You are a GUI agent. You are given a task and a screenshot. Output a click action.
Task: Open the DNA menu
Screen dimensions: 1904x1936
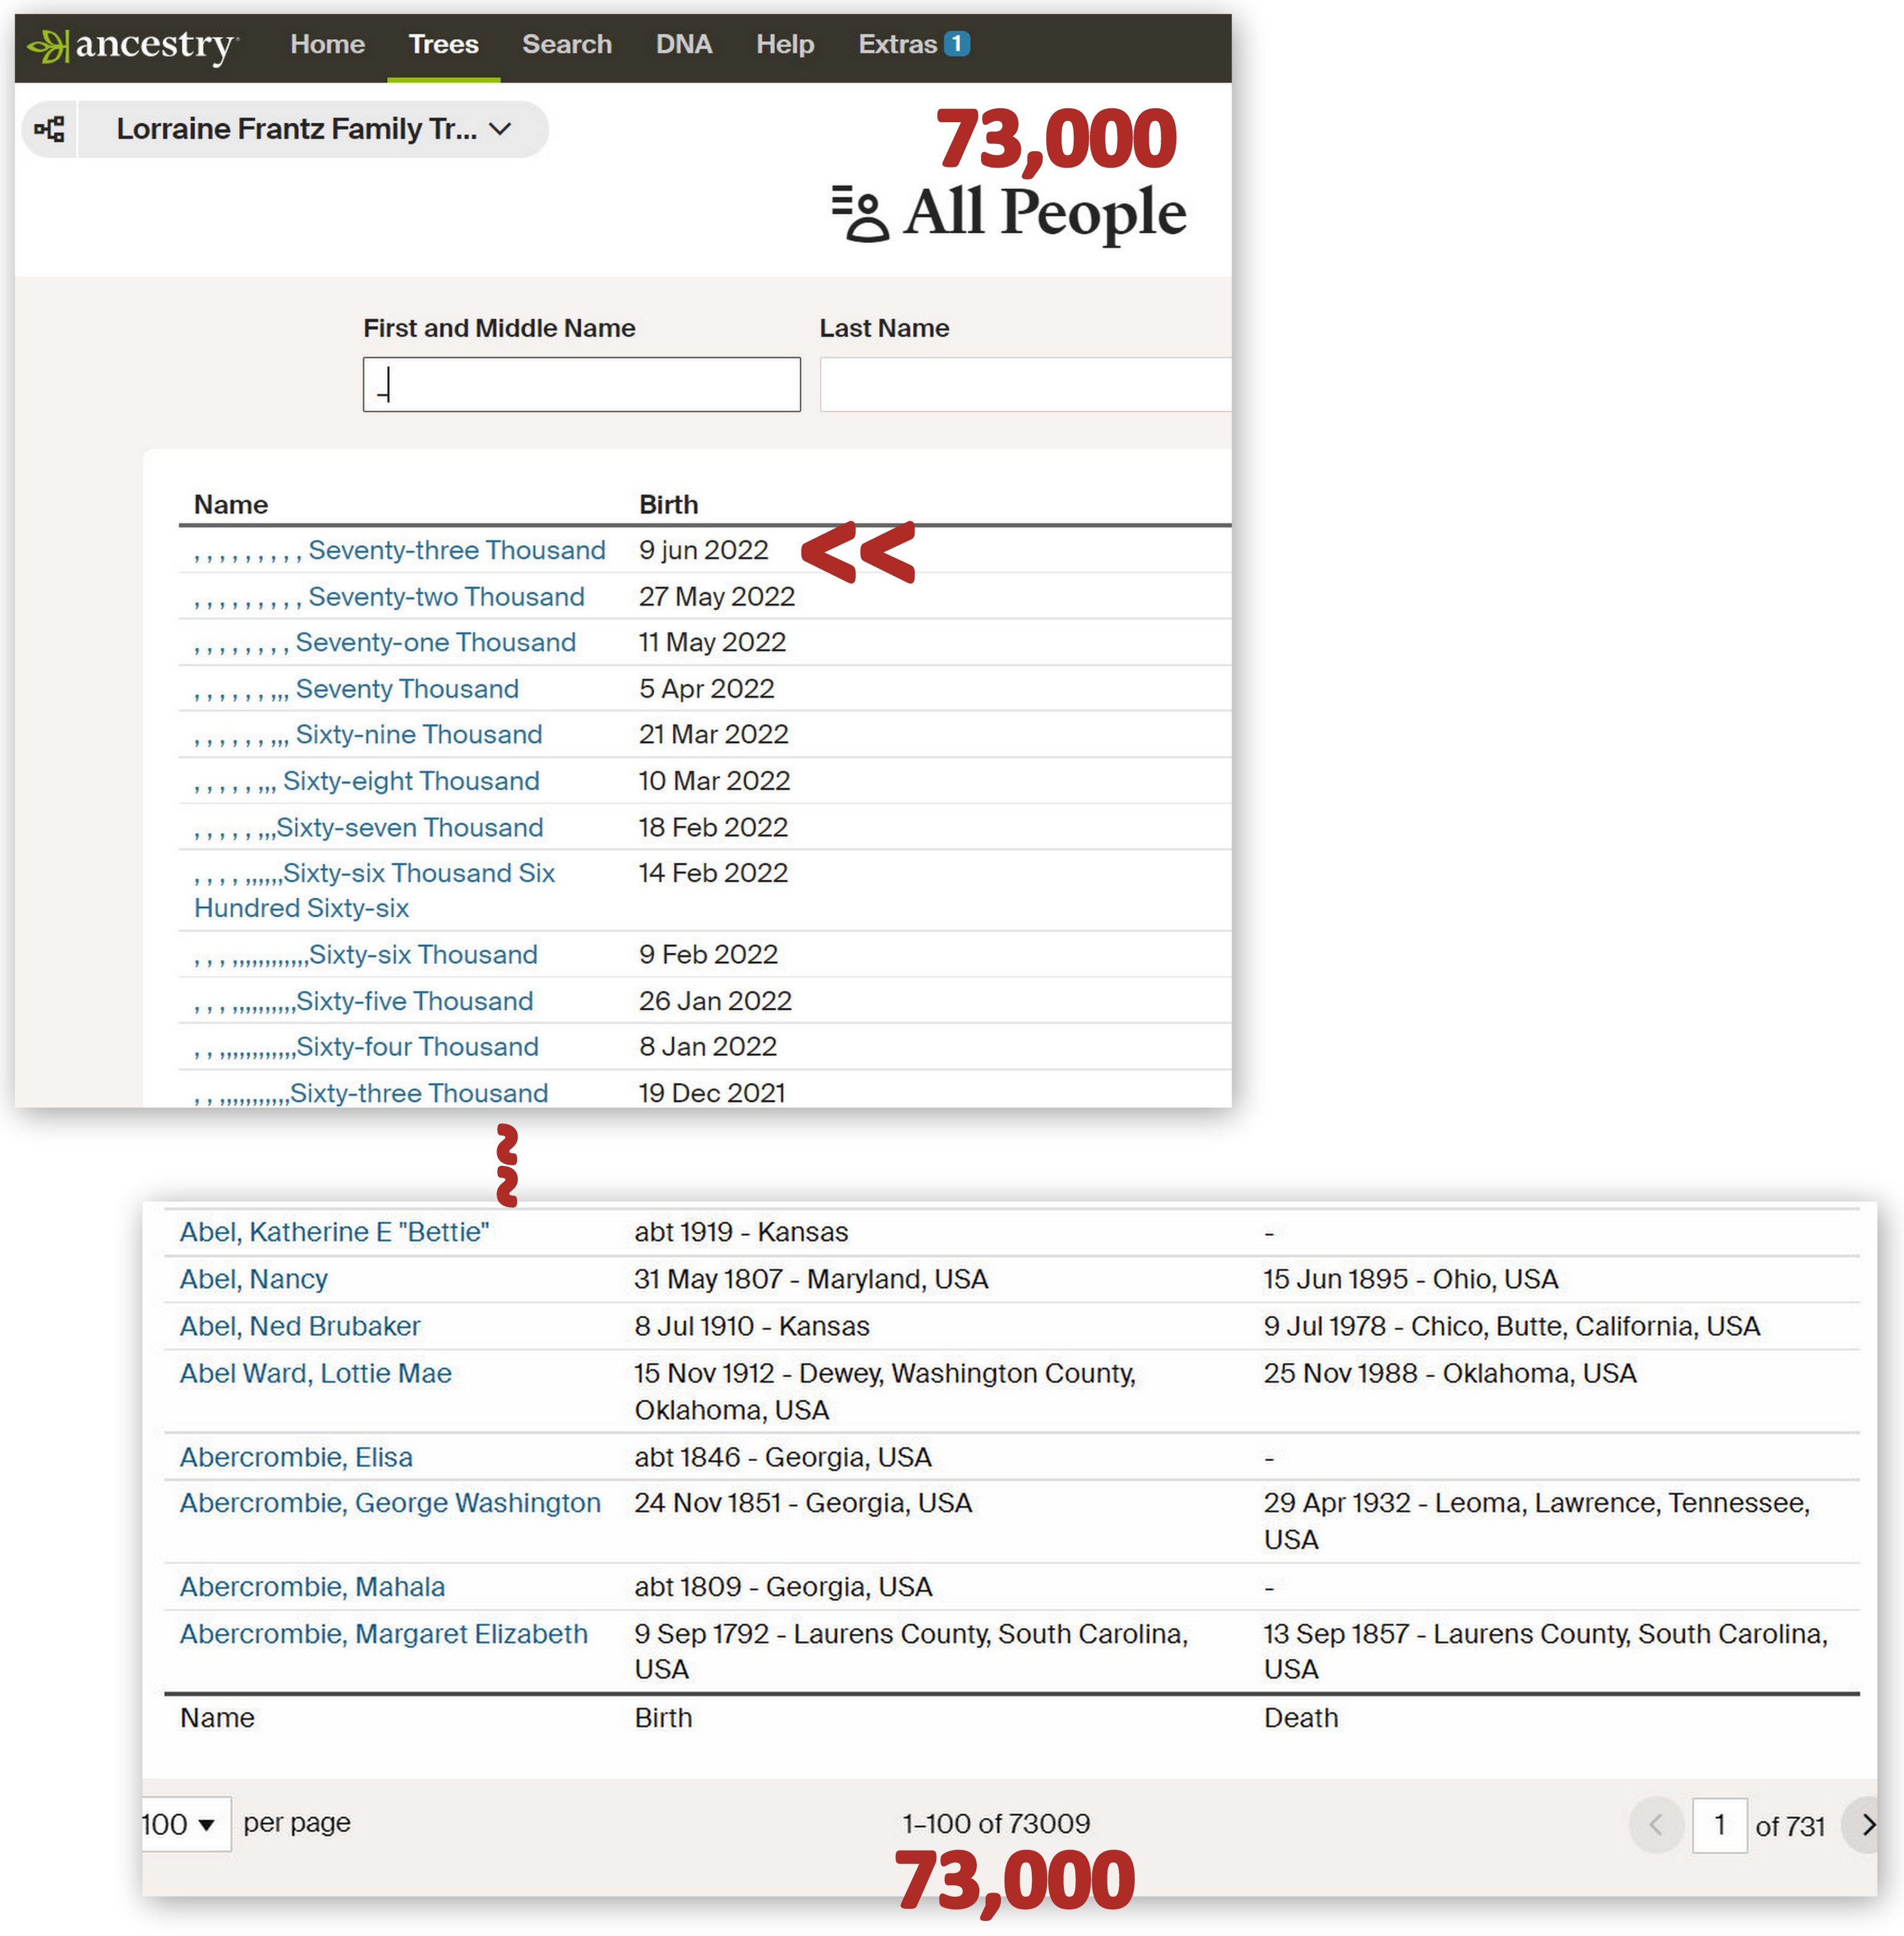pyautogui.click(x=683, y=44)
